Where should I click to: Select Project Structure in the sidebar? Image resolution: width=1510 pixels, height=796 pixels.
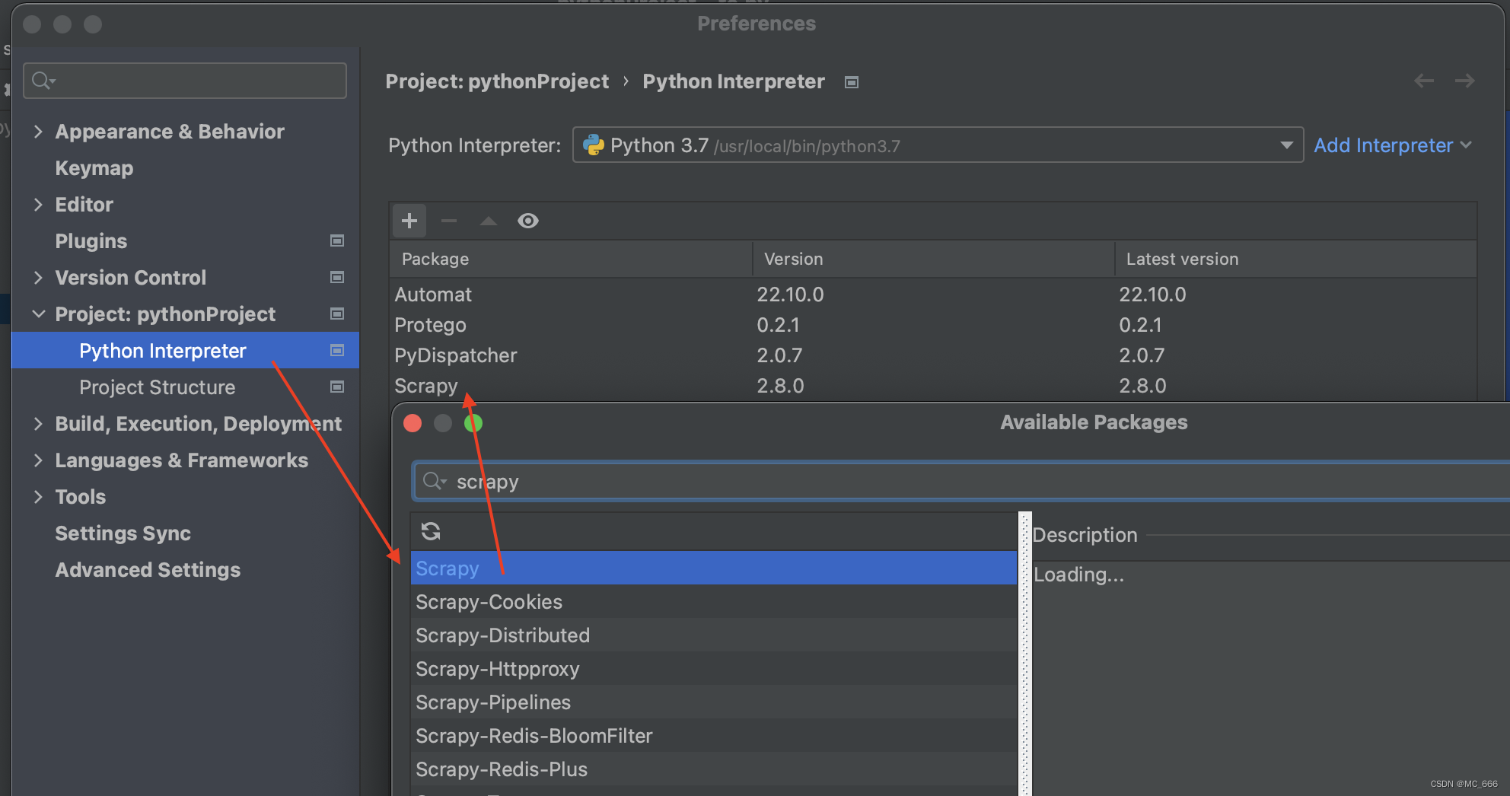tap(157, 387)
